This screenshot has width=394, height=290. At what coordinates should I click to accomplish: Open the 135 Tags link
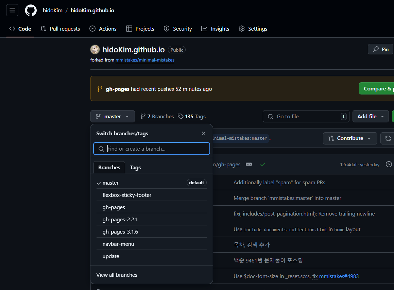[x=192, y=116]
